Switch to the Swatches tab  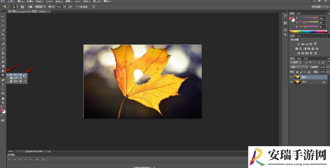pyautogui.click(x=299, y=13)
